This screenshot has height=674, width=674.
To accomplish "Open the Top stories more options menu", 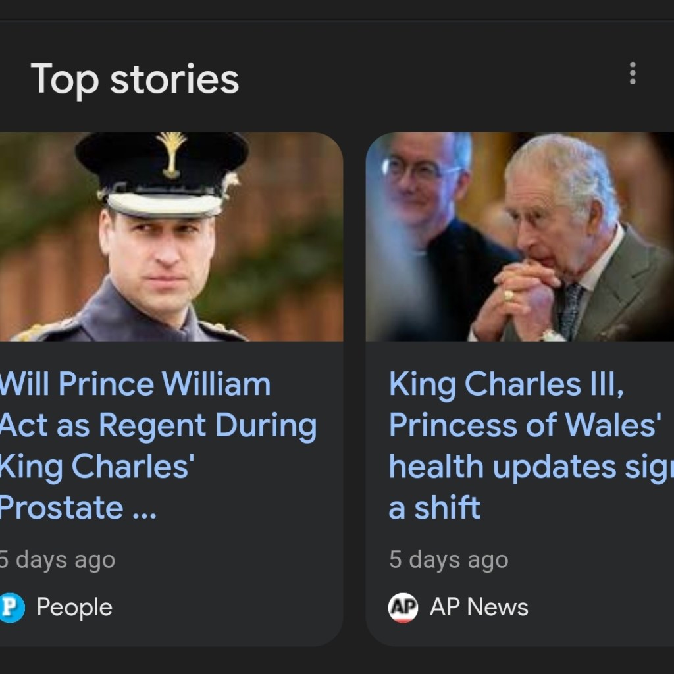I will click(633, 73).
